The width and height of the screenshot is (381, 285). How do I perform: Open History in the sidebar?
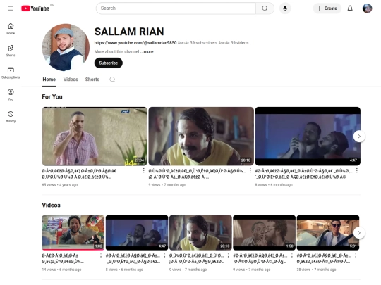click(x=11, y=117)
